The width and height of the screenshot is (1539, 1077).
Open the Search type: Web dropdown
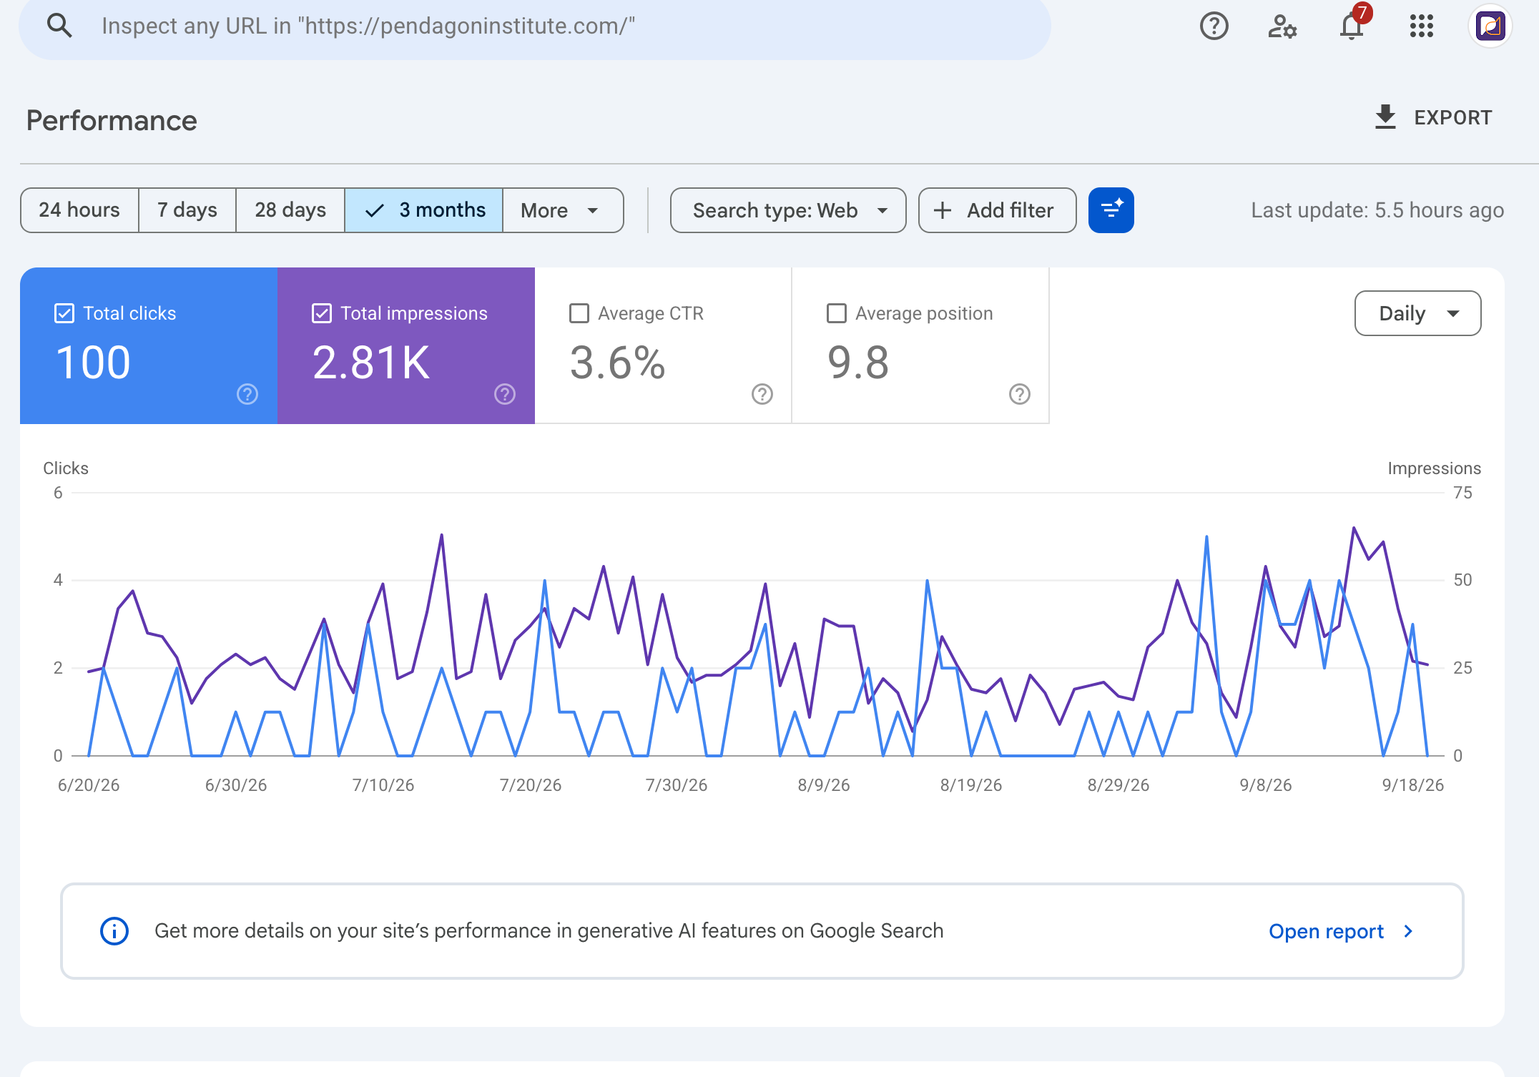pos(788,210)
